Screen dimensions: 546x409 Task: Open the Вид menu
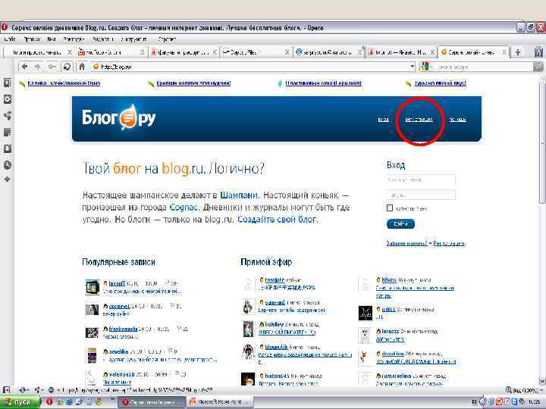tap(52, 39)
